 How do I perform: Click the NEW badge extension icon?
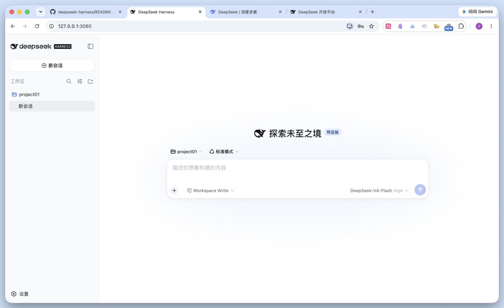pyautogui.click(x=449, y=27)
